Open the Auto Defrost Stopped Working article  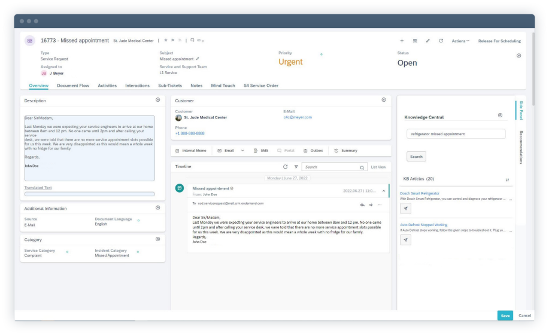[424, 225]
